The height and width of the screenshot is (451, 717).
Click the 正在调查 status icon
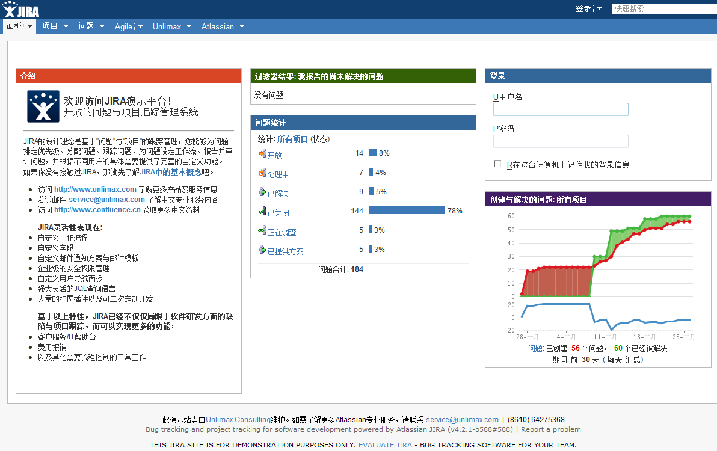click(x=262, y=231)
